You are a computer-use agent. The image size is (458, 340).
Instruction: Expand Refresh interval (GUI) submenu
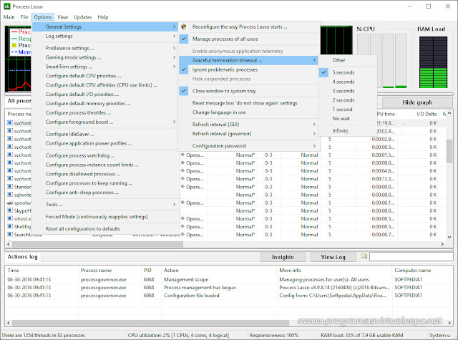click(248, 125)
